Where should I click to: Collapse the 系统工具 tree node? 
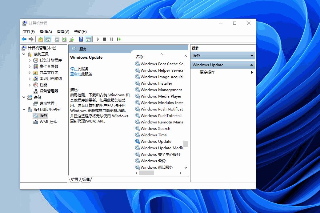24,54
